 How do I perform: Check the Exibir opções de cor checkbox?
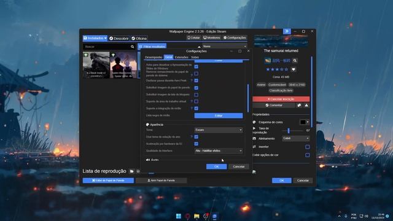coord(307,155)
